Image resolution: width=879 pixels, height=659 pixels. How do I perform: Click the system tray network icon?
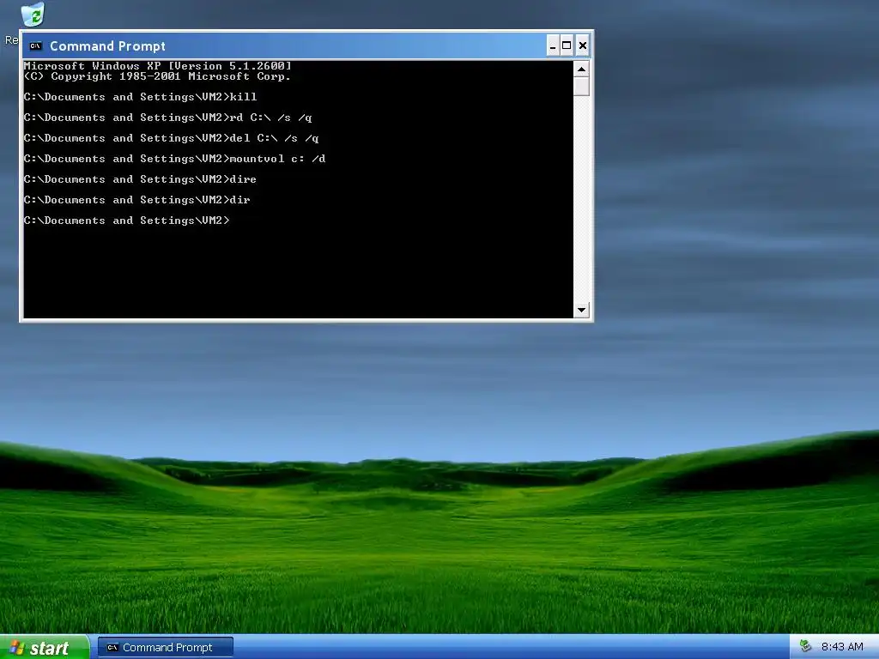[805, 647]
